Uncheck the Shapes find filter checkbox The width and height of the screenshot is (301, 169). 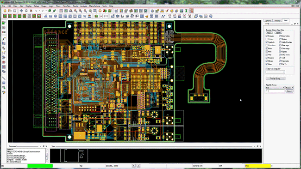pyautogui.click(x=280, y=39)
